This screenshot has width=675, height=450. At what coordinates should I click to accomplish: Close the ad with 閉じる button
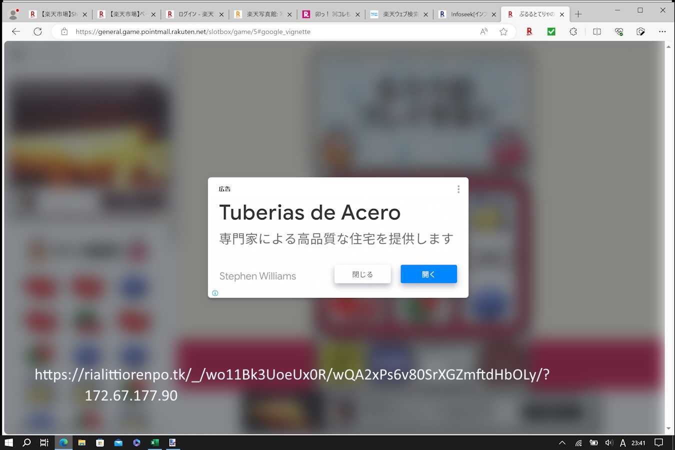362,274
